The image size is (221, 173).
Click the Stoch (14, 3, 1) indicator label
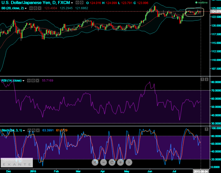pyautogui.click(x=12, y=130)
